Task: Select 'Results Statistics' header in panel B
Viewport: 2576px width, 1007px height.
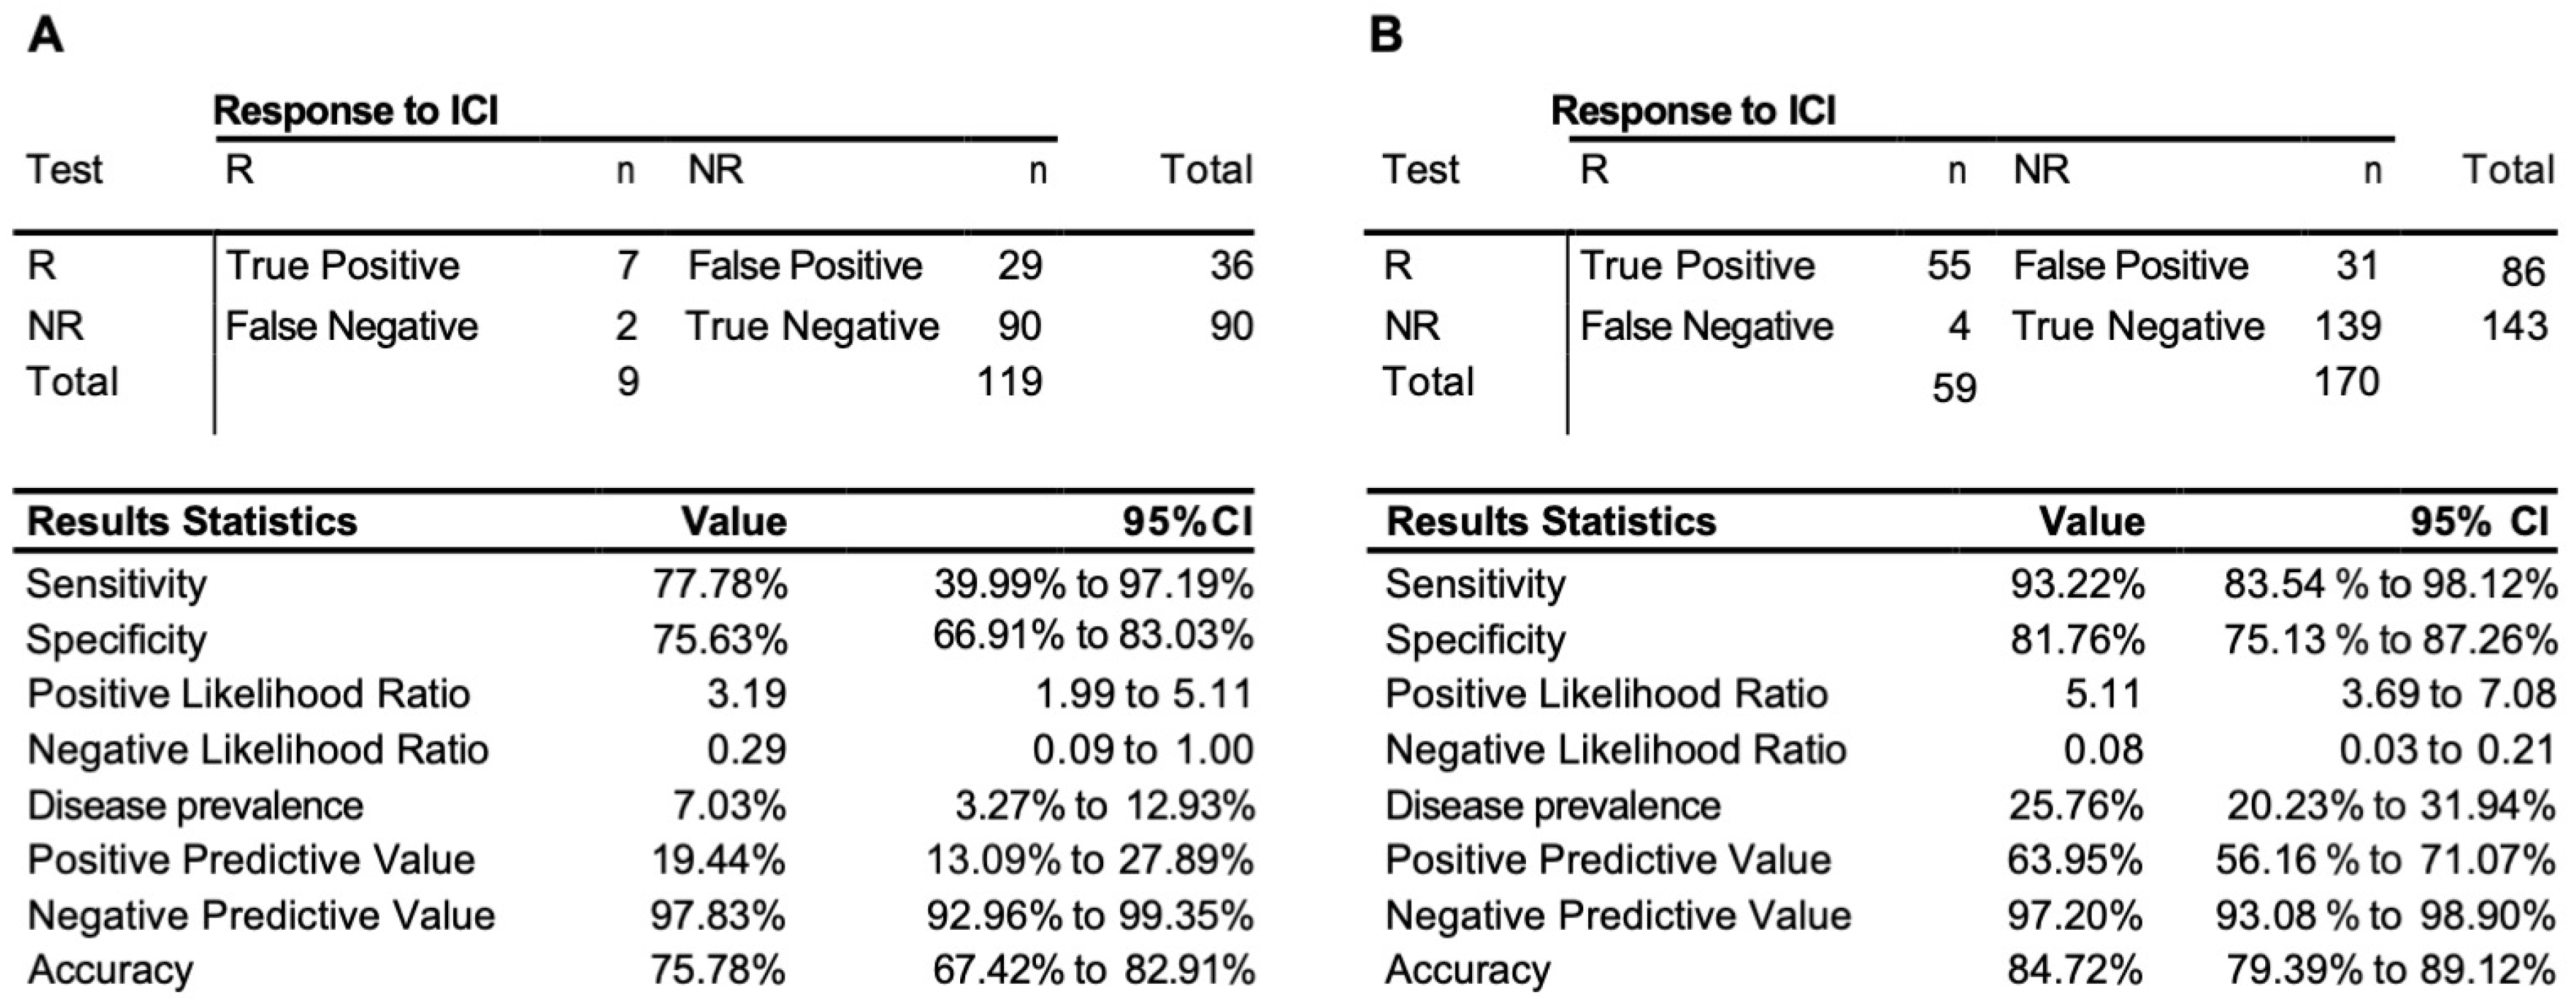Action: [1551, 522]
